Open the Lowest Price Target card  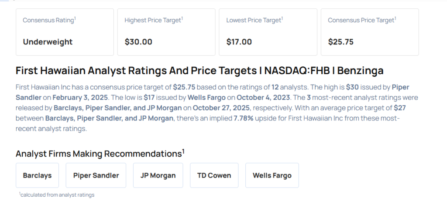[268, 32]
